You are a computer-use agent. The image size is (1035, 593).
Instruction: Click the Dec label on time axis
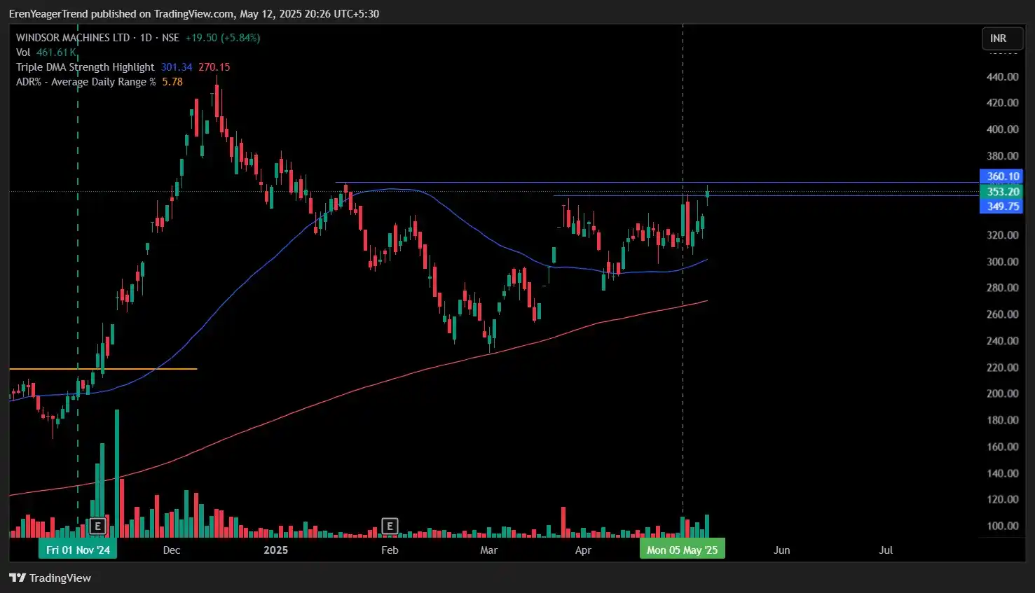pos(172,550)
